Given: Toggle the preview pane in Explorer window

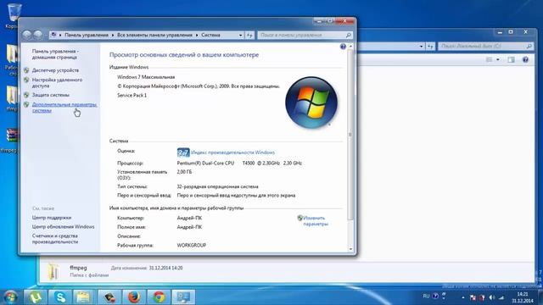Looking at the screenshot, I should pos(511,60).
